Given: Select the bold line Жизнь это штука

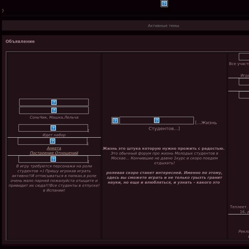Looking at the screenshot, I should pos(163,148).
